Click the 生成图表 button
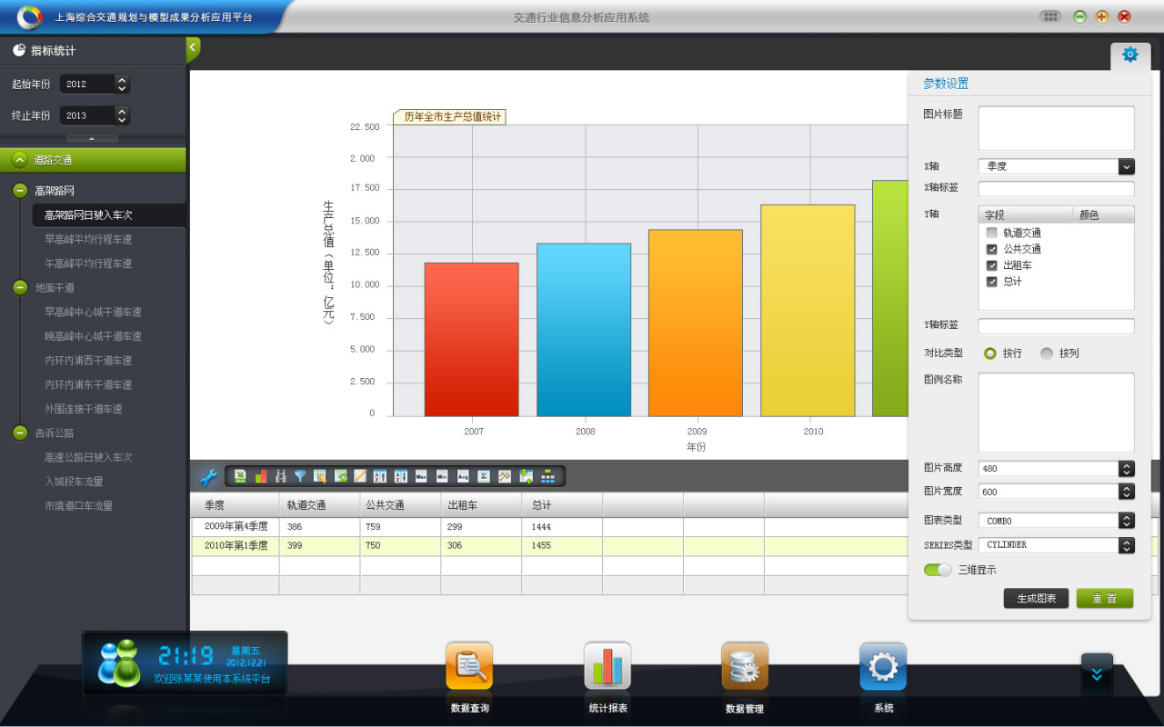 click(1036, 598)
